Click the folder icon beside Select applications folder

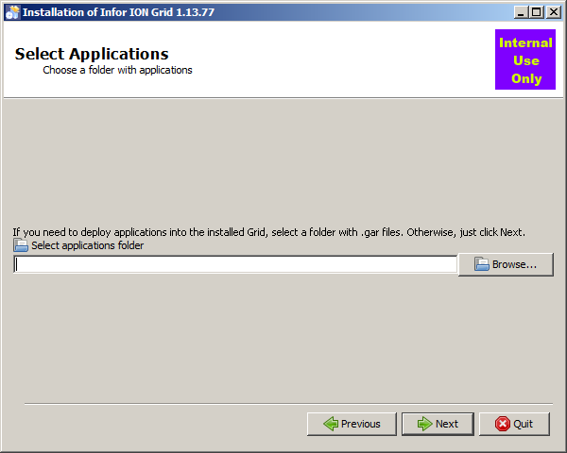coord(21,245)
